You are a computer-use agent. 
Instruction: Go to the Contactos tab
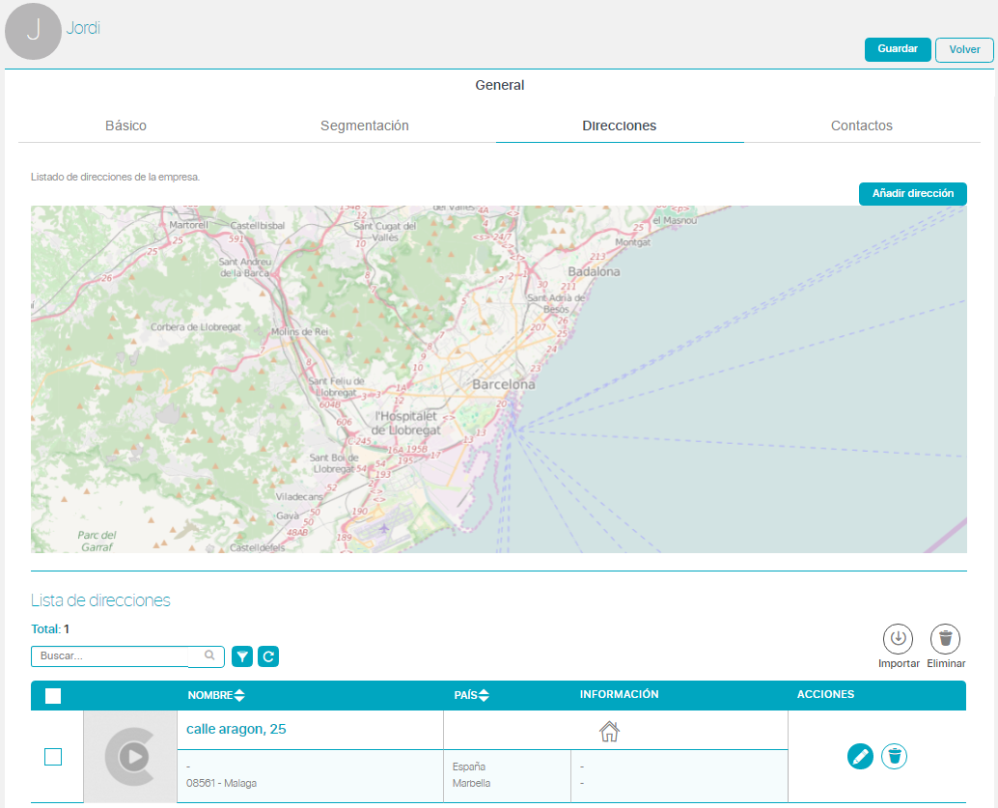[861, 125]
